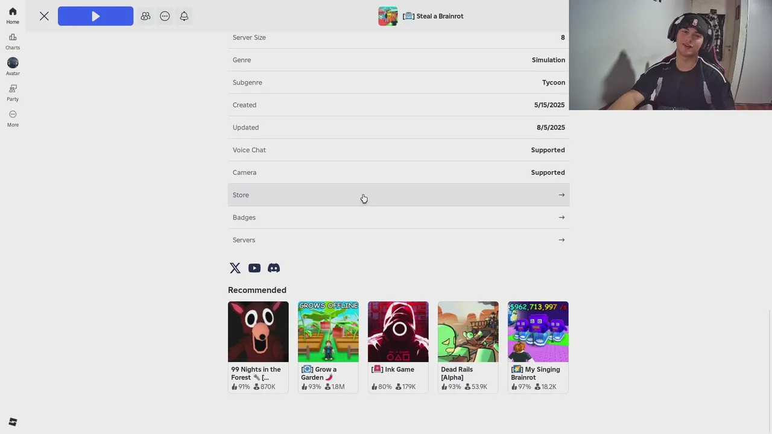Click the Camera Supported value
The width and height of the screenshot is (772, 434).
coord(548,172)
